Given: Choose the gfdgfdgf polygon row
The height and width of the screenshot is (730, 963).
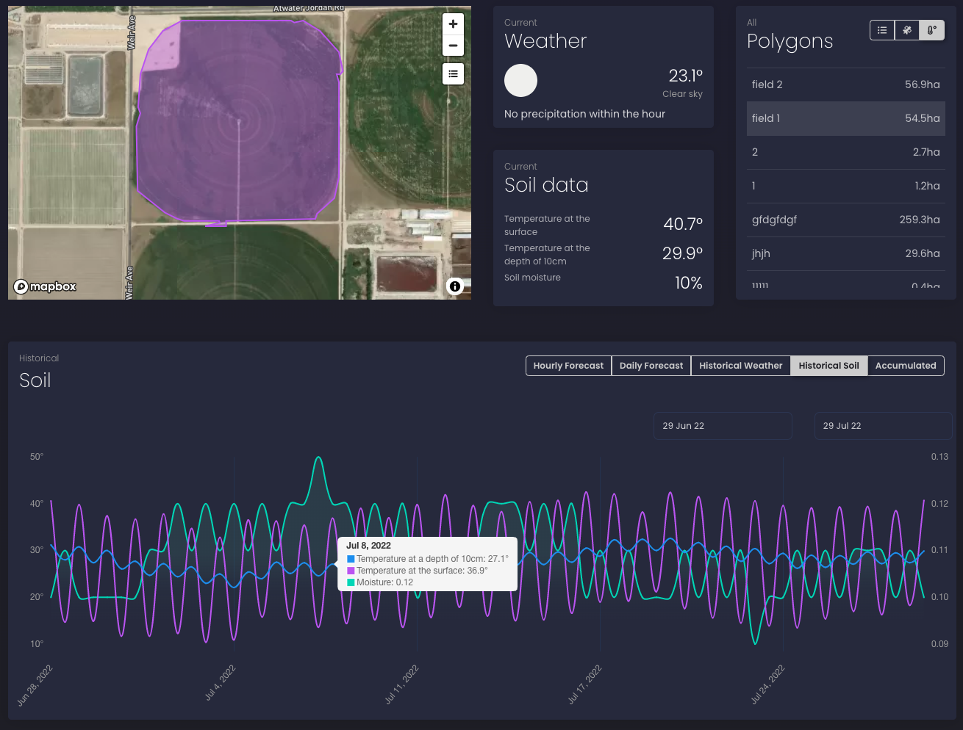Looking at the screenshot, I should pos(845,220).
